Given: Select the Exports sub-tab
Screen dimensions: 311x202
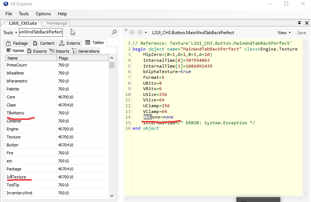Looking at the screenshot, I should (x=37, y=51).
